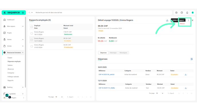
Task: Open Salaires in the sidebar
Action: [10, 65]
